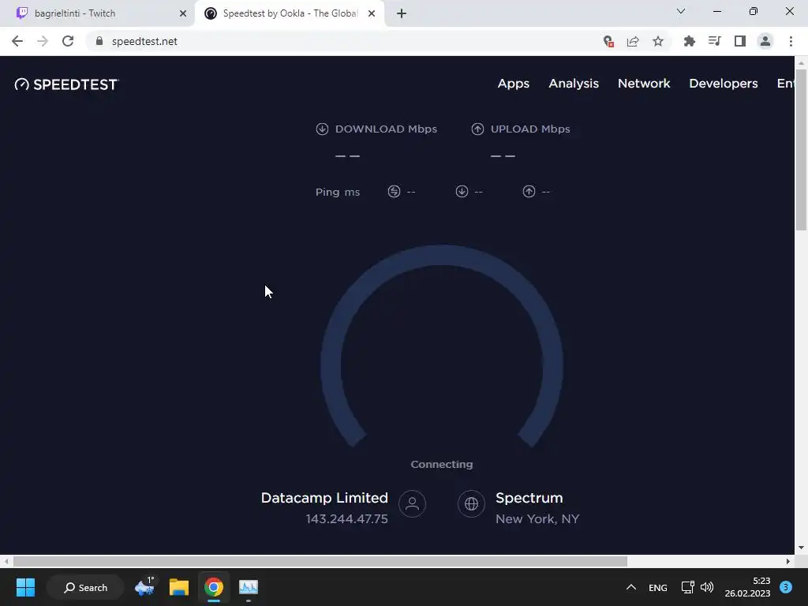Click the browser forward arrow
Image resolution: width=808 pixels, height=606 pixels.
[x=43, y=41]
